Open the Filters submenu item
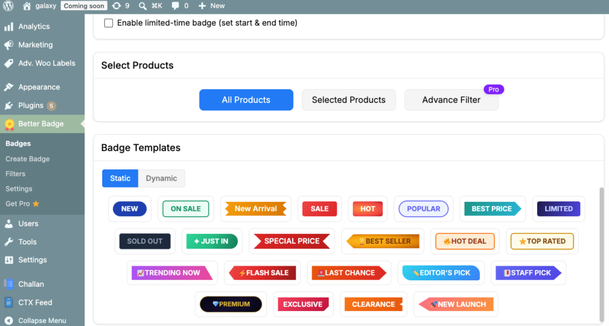Screen dimensions: 609x326 [x=15, y=174]
